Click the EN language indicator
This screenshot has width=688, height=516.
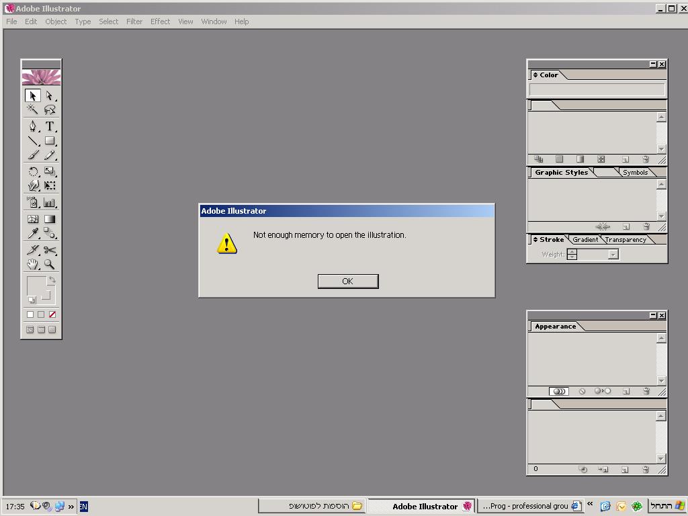tap(83, 507)
